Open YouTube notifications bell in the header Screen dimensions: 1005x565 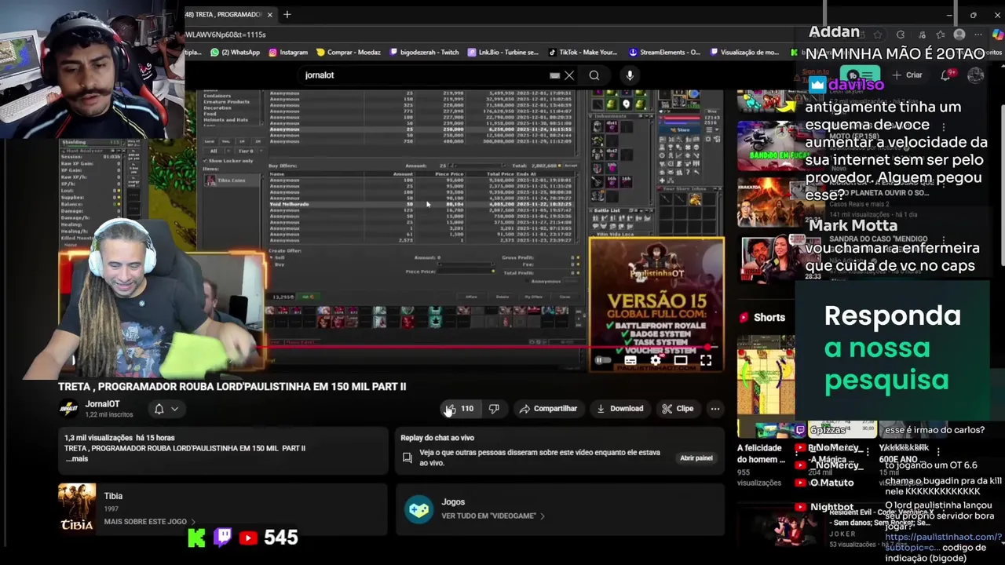coord(946,75)
